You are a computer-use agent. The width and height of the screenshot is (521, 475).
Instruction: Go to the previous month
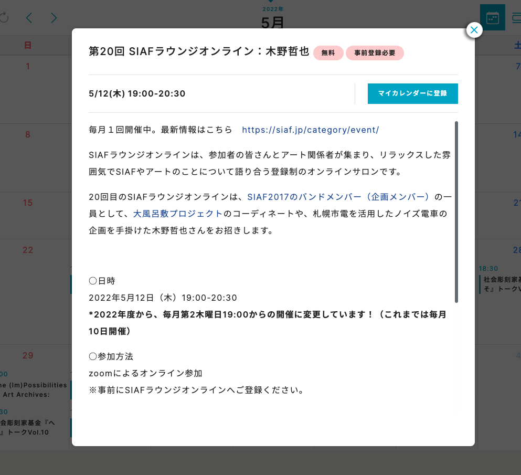(29, 18)
